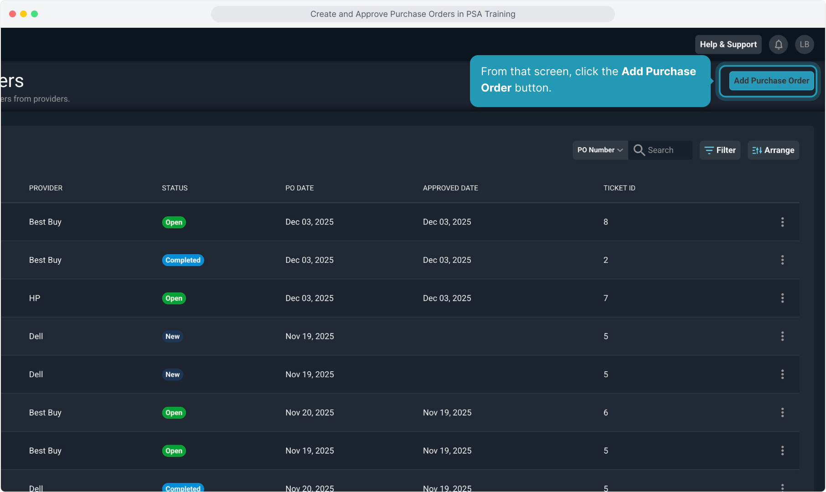
Task: Open row menu for Completed Best Buy order
Action: (782, 260)
